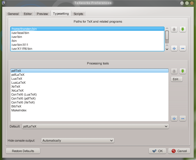Viewport: 196px width, 160px height.
Task: Move selected path up in Paths list
Action: pos(174,29)
